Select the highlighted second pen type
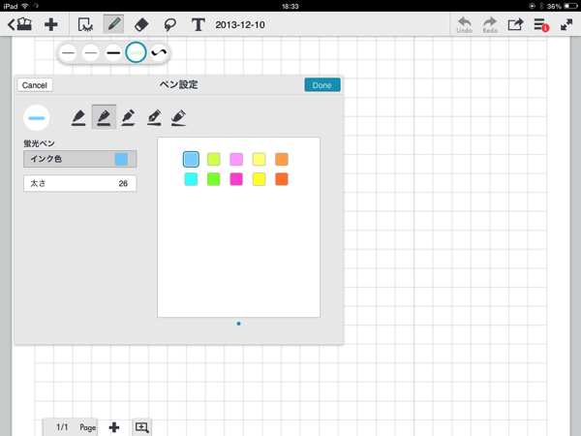Image resolution: width=581 pixels, height=436 pixels. [x=104, y=117]
